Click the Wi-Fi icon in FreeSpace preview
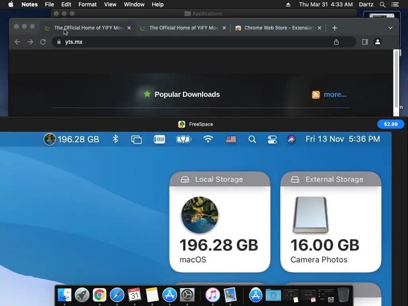Image resolution: width=408 pixels, height=306 pixels. coord(208,139)
